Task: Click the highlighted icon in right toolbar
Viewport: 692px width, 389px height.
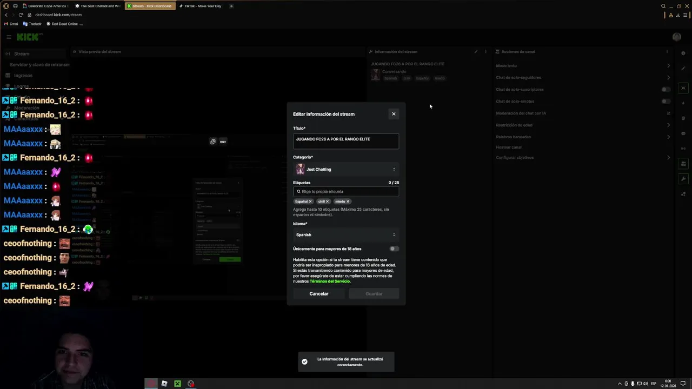Action: (x=683, y=88)
